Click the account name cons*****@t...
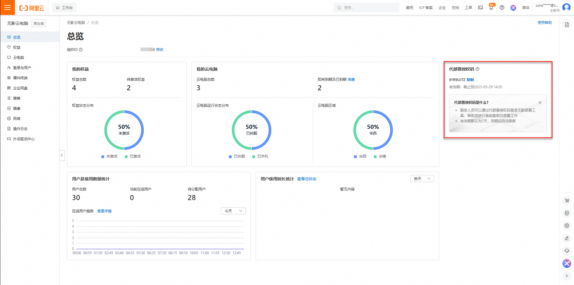 546,5
